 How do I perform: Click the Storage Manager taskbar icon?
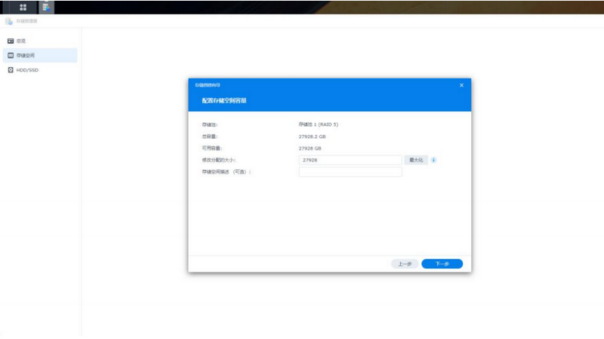47,7
